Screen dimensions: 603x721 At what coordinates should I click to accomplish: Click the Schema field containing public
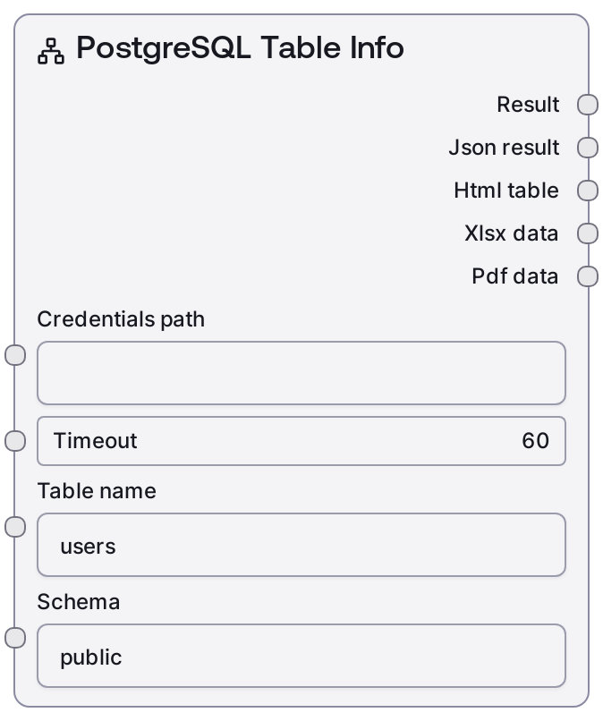click(x=301, y=656)
